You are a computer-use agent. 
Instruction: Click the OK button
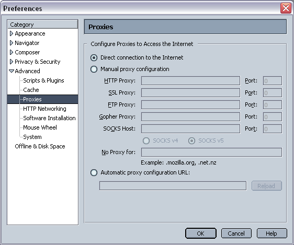coord(201,234)
